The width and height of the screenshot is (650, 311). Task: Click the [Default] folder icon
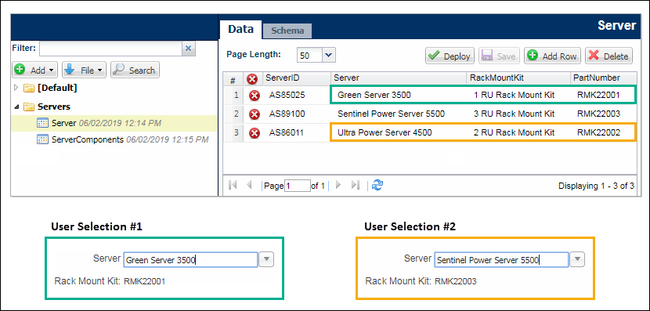point(29,88)
